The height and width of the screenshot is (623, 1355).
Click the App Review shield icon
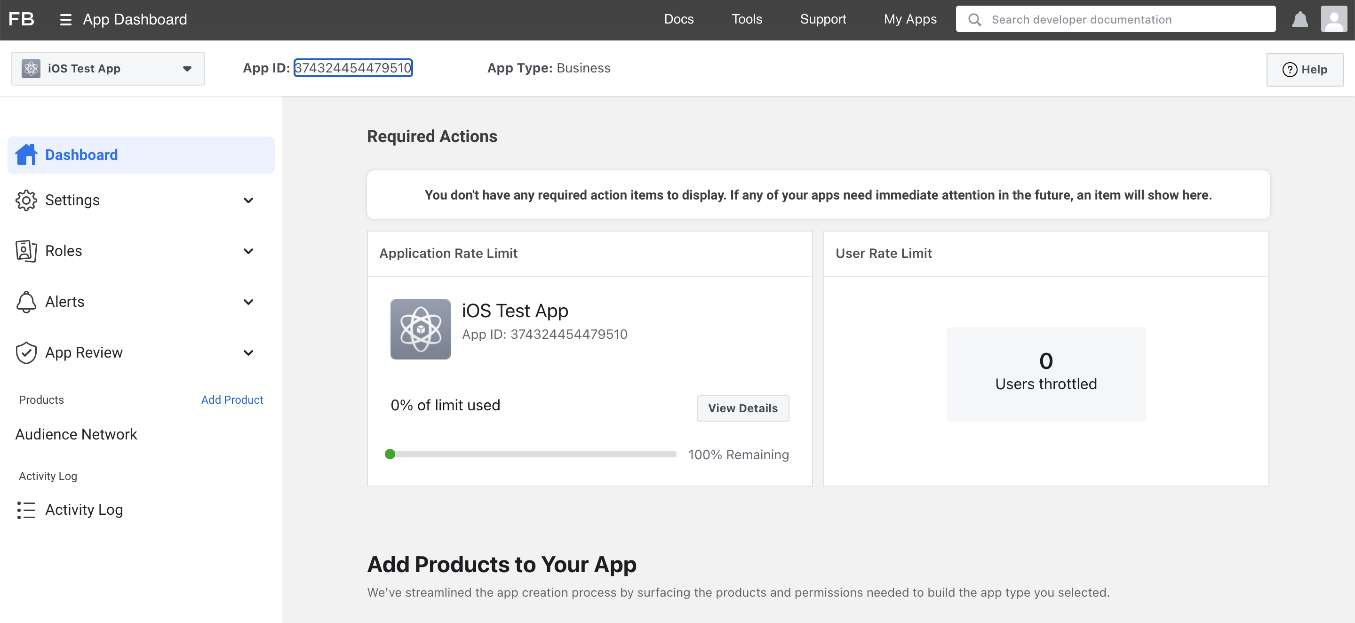pyautogui.click(x=26, y=352)
